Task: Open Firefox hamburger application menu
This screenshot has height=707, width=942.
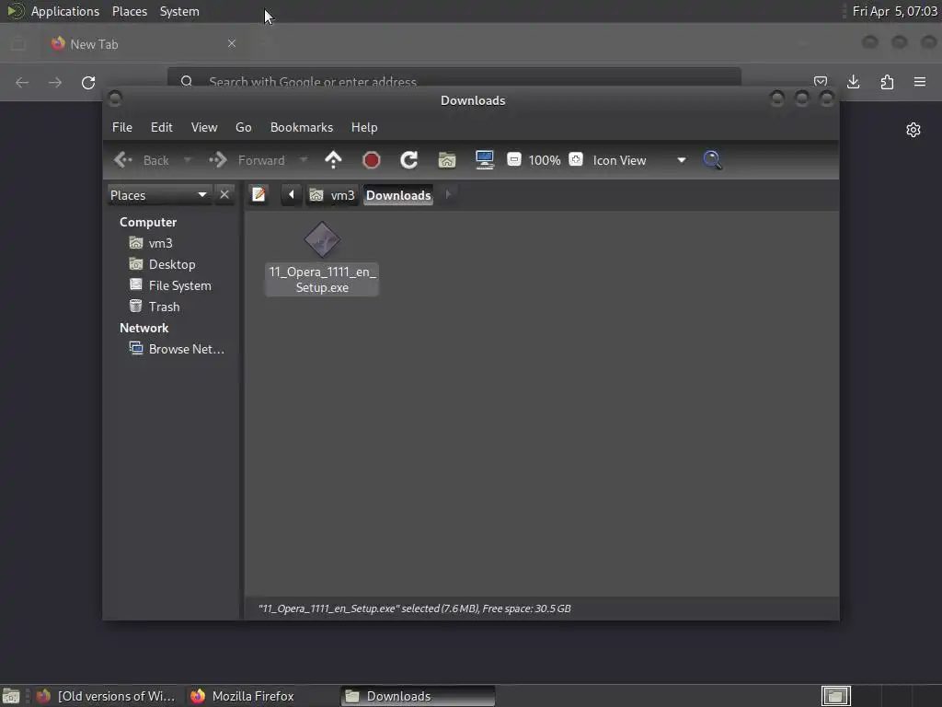Action: (x=920, y=82)
